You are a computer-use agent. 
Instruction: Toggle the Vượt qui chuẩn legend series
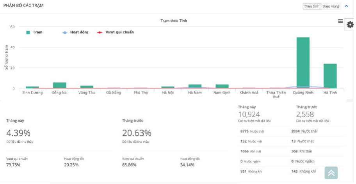coord(116,32)
